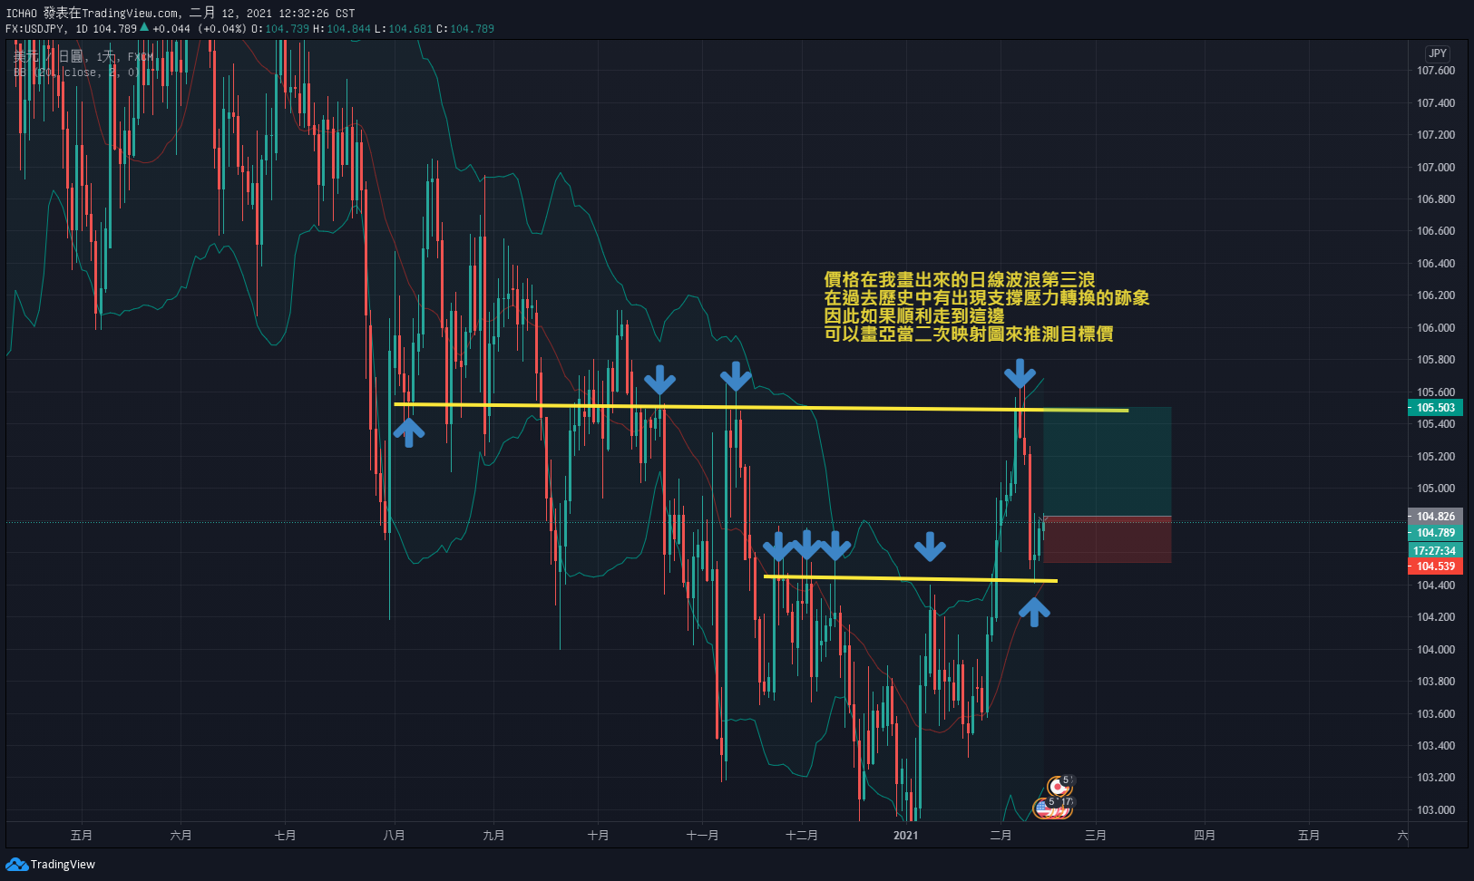Viewport: 1474px width, 881px height.
Task: Click 103.000 on the price scale
Action: point(1436,810)
